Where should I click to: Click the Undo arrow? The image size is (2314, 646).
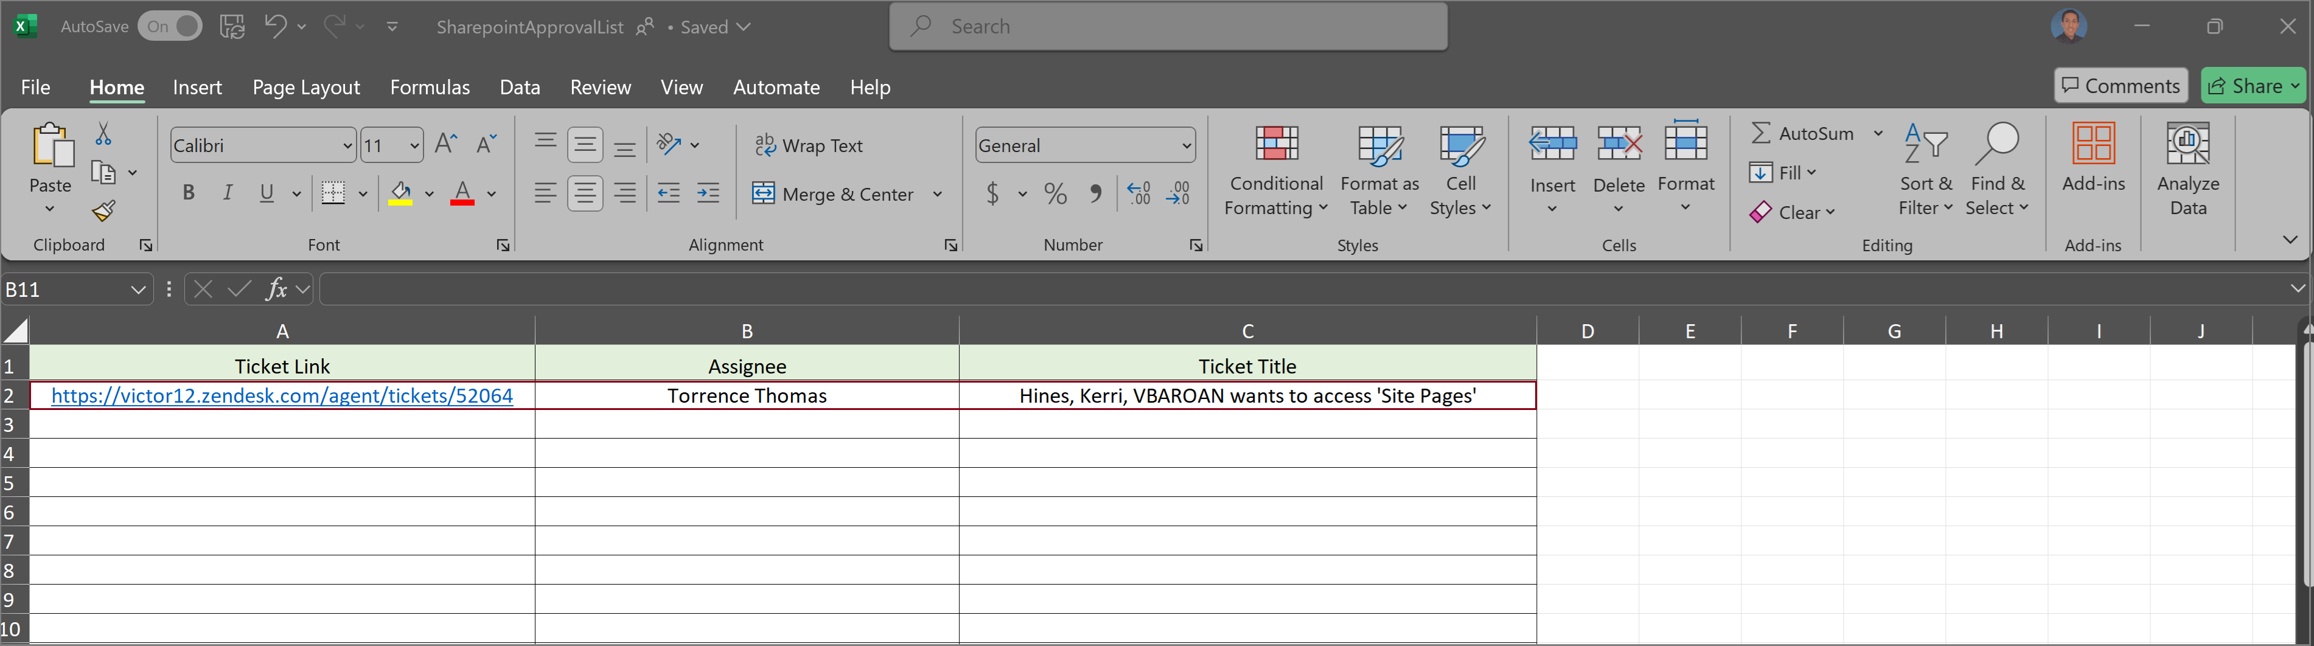[x=276, y=27]
